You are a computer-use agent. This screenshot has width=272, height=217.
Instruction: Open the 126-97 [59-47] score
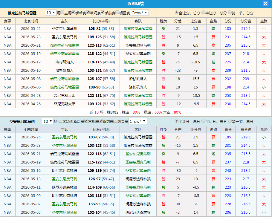tap(101, 179)
